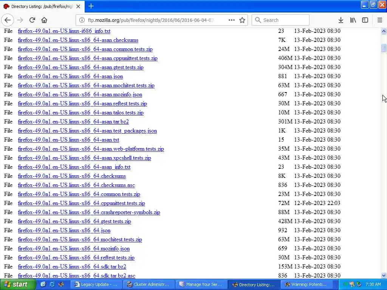Download asan.xpcshell.tests.zip file
Image resolution: width=387 pixels, height=290 pixels.
point(84,158)
